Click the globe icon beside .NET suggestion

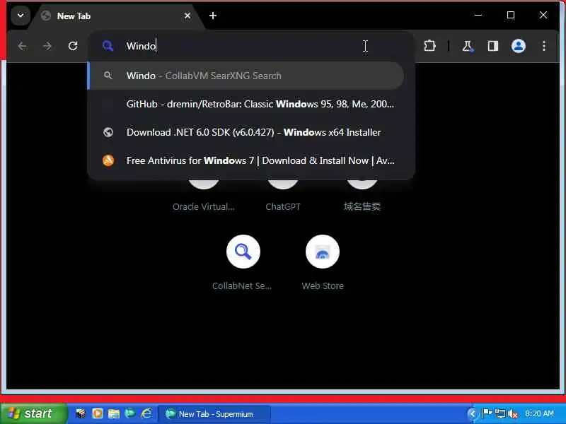tap(108, 132)
